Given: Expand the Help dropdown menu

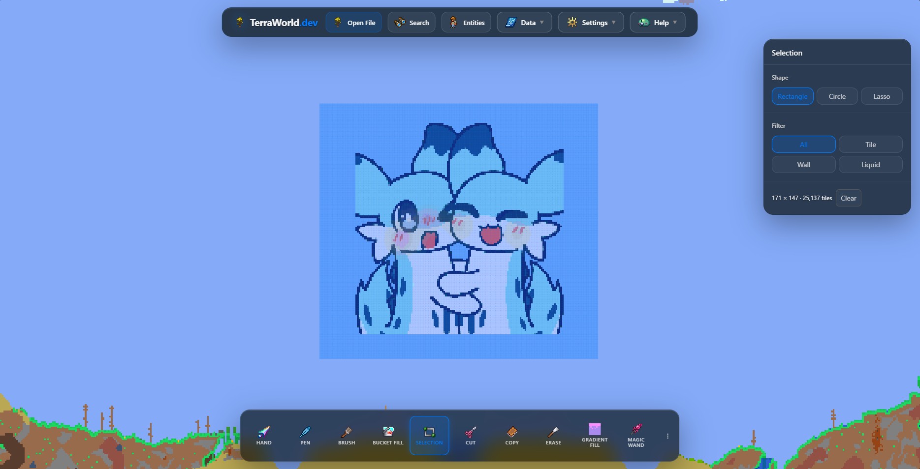Looking at the screenshot, I should [x=658, y=23].
